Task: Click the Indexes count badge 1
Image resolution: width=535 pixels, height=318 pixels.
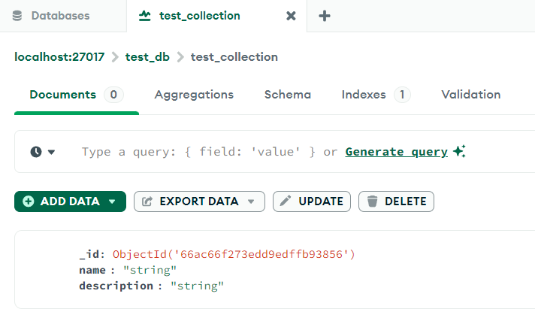Action: pyautogui.click(x=402, y=95)
